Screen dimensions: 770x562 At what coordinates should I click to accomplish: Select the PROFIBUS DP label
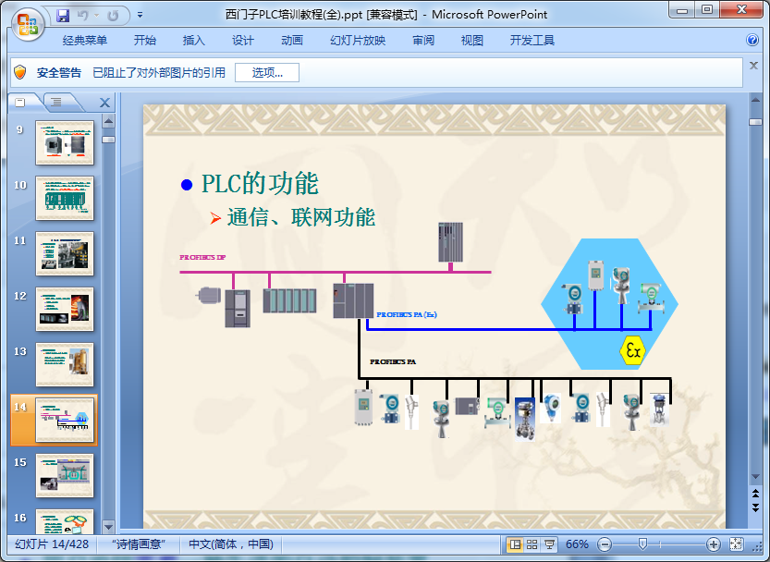pyautogui.click(x=202, y=257)
